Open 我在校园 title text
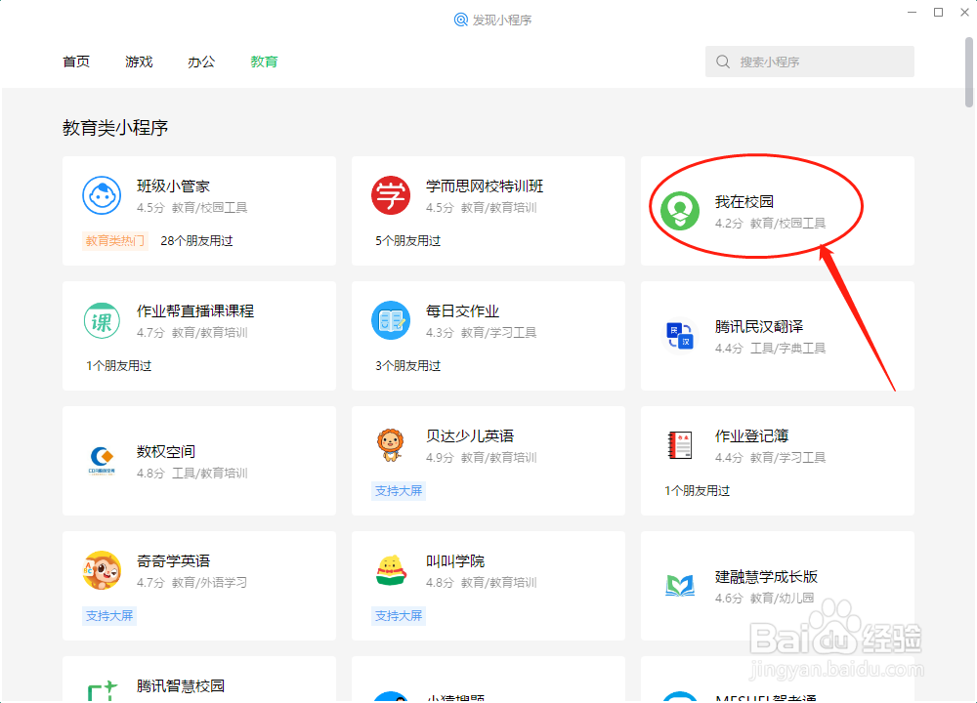Image resolution: width=977 pixels, height=703 pixels. click(x=744, y=202)
